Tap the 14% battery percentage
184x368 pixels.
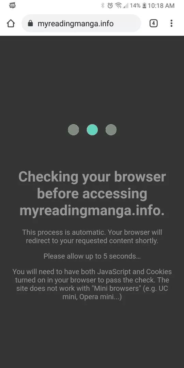(135, 5)
